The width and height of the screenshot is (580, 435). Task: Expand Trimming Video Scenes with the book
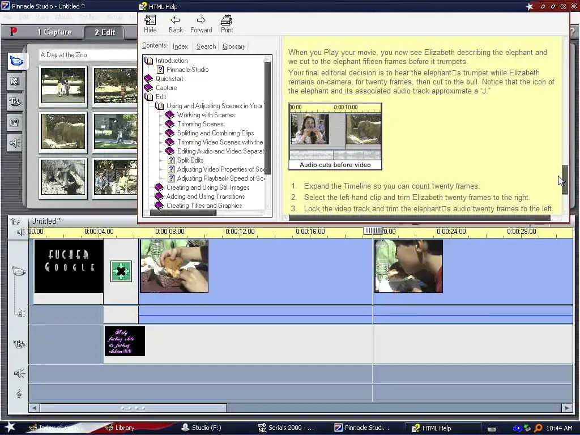click(x=170, y=142)
